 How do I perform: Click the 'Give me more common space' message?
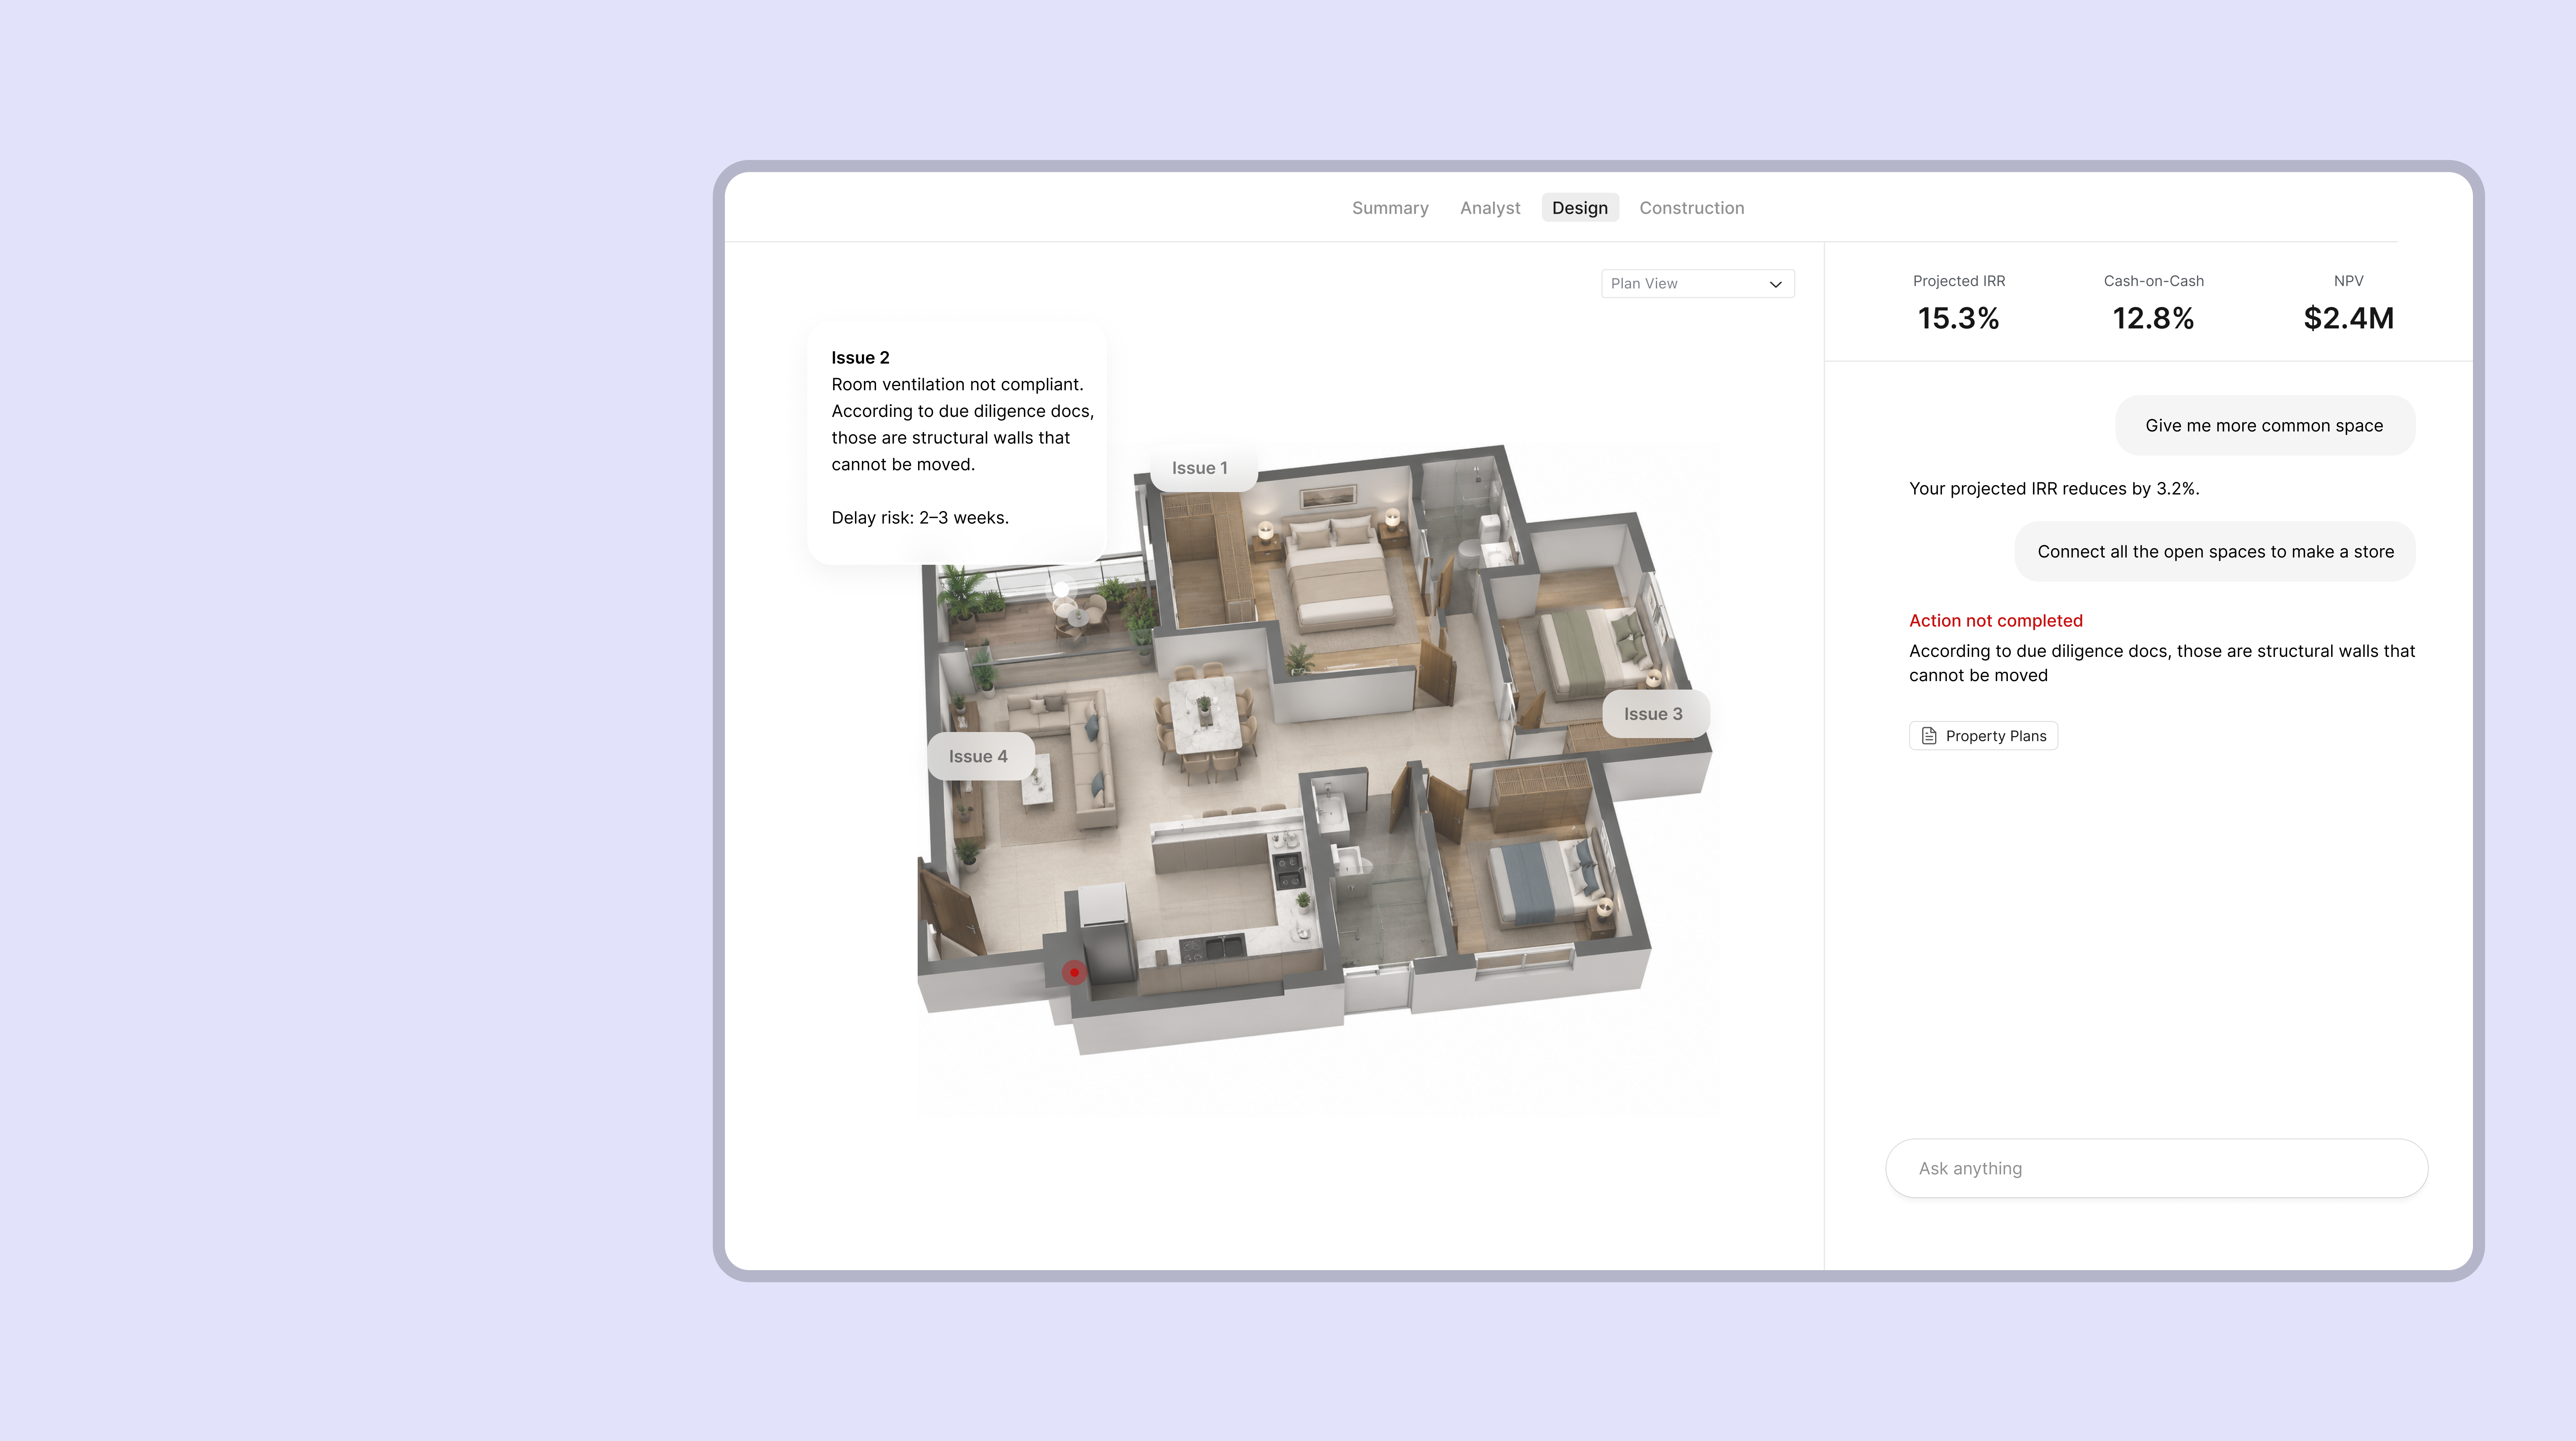pyautogui.click(x=2264, y=426)
